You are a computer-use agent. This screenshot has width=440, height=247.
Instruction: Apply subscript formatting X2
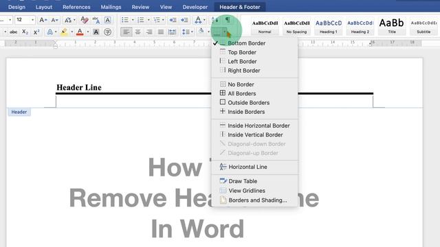click(x=25, y=32)
